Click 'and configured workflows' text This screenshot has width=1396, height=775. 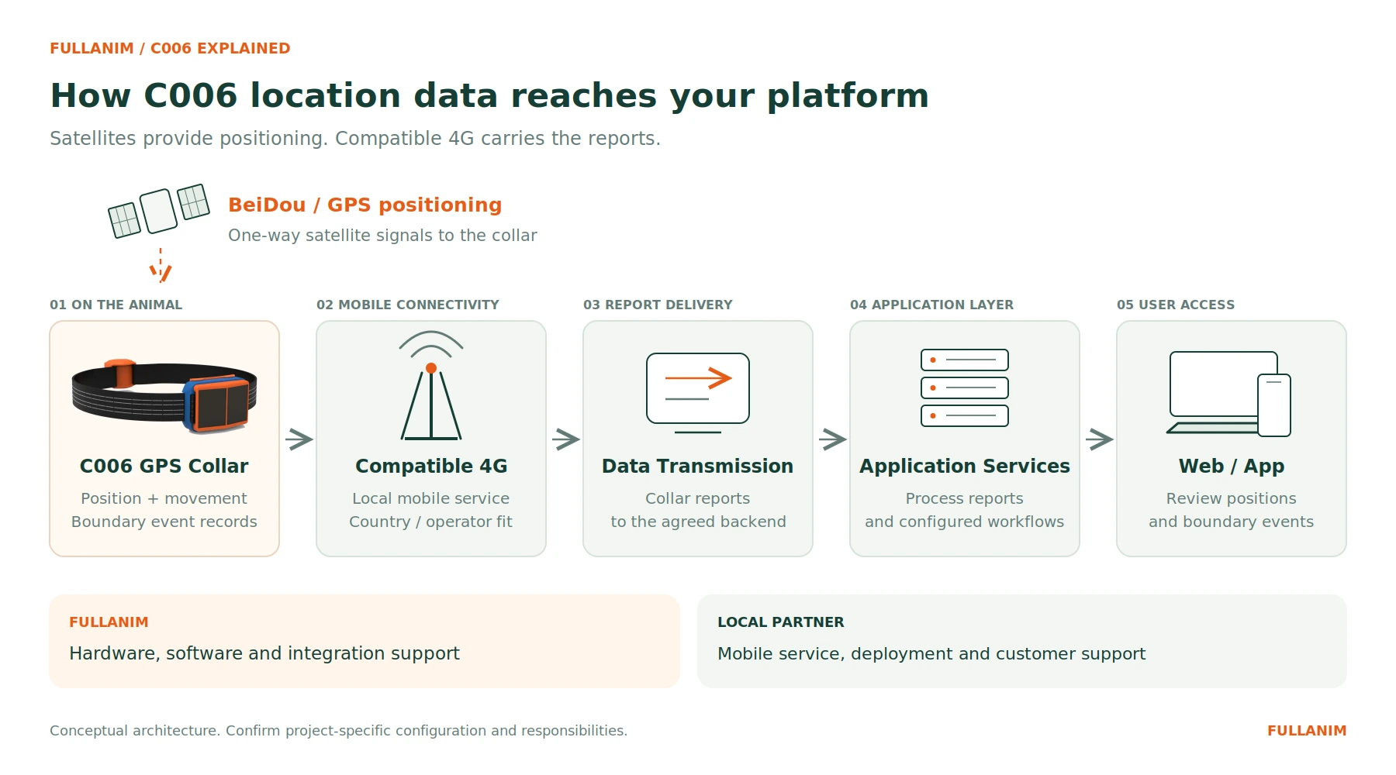[x=965, y=522]
